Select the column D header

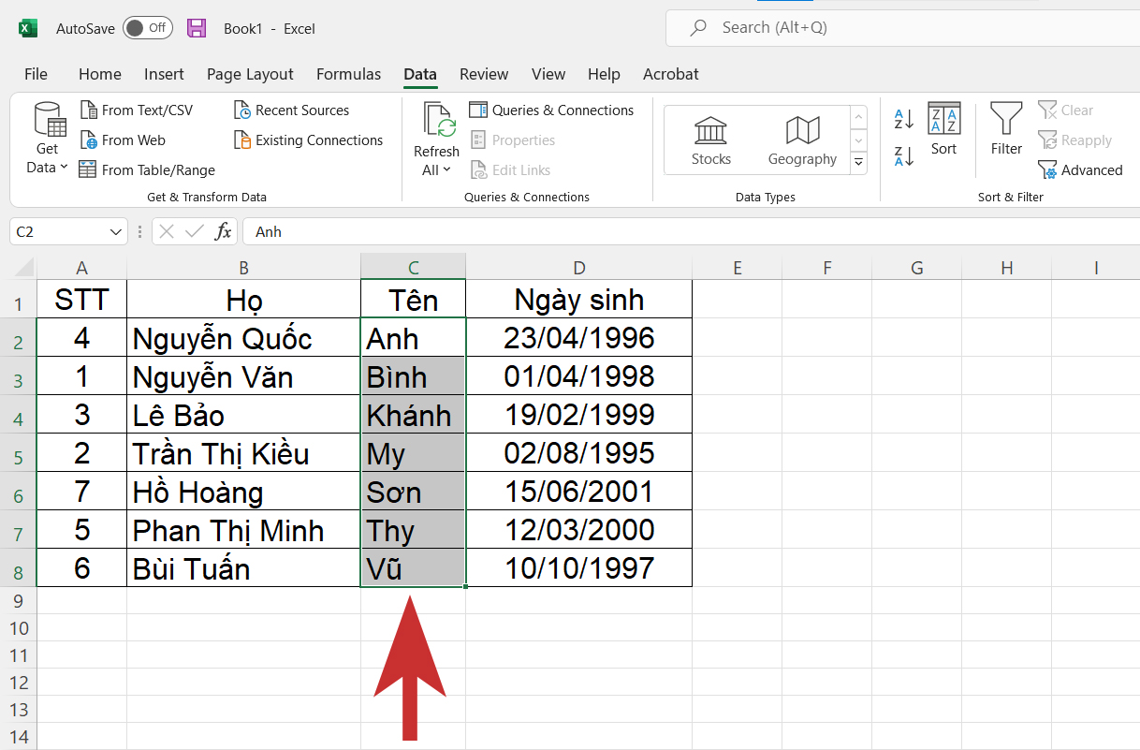(x=579, y=268)
